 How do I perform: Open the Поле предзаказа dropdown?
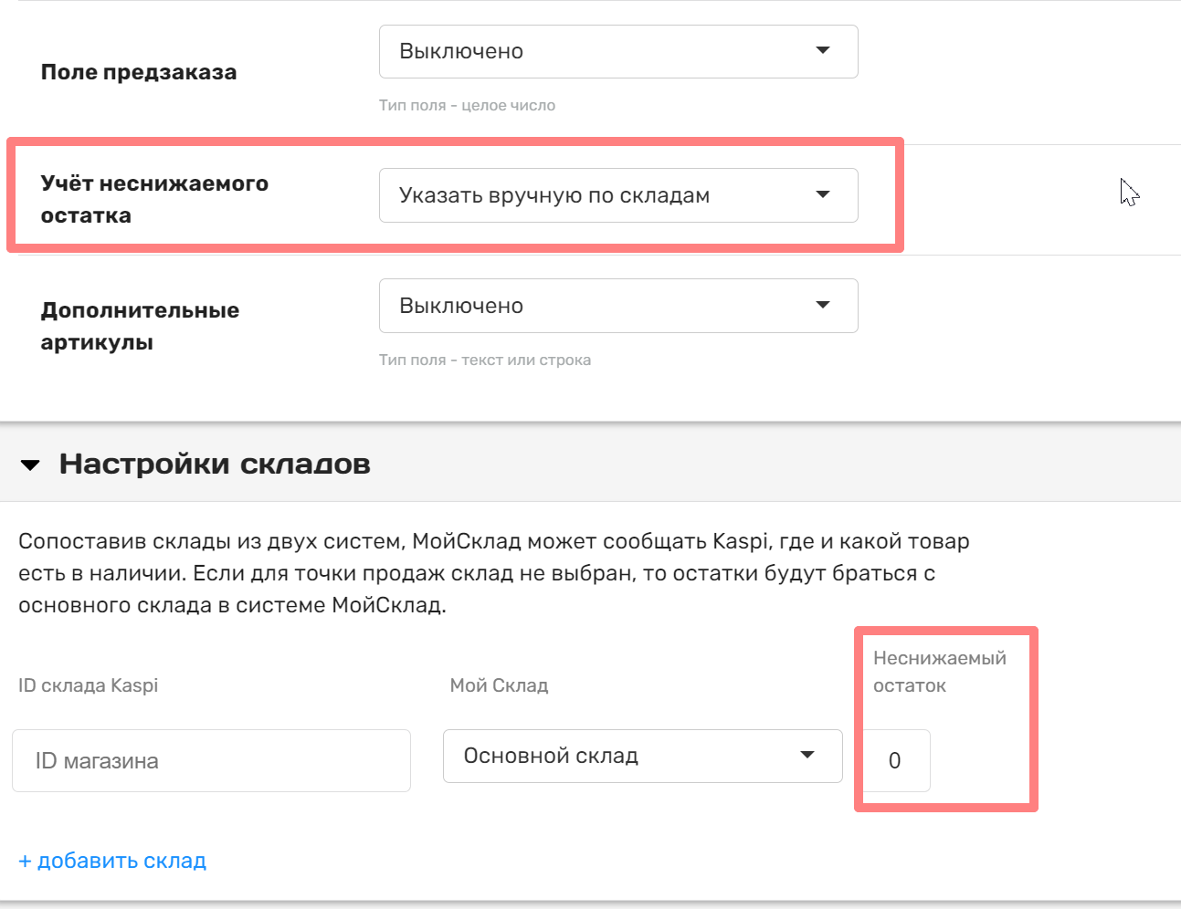[617, 51]
